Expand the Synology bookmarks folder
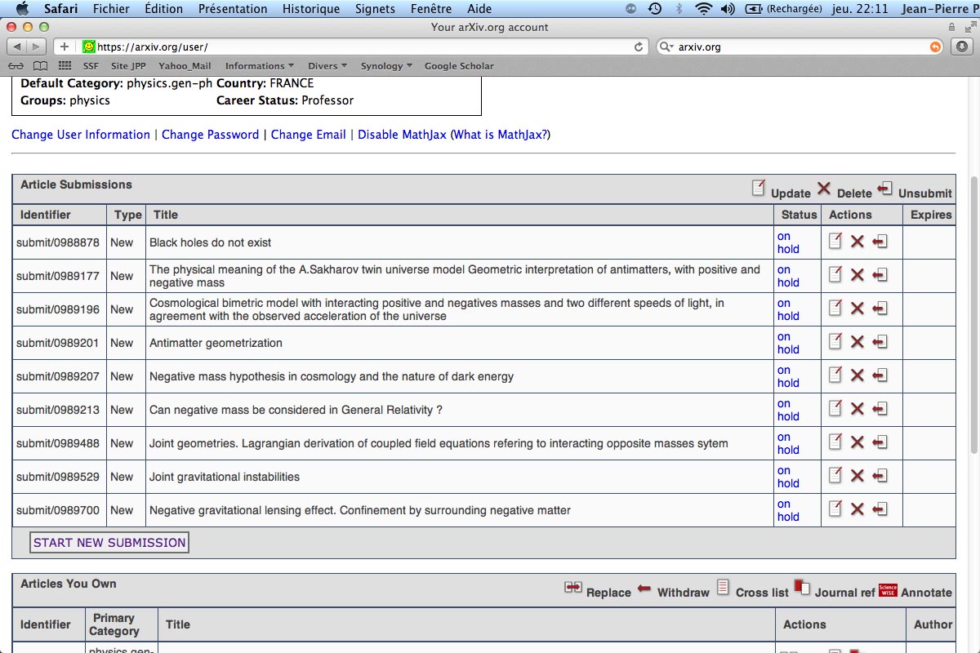The height and width of the screenshot is (653, 980). pos(385,66)
